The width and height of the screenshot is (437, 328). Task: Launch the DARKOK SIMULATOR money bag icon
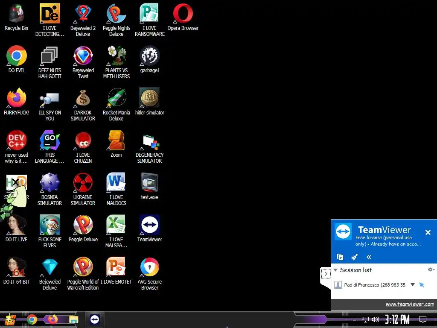pos(83,105)
